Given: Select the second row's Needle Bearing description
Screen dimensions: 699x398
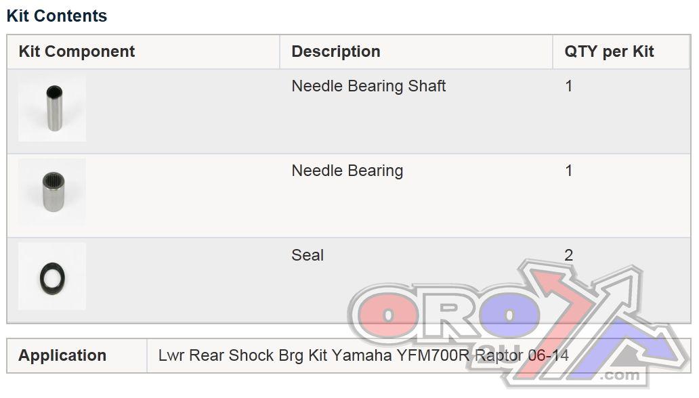Looking at the screenshot, I should coord(347,171).
